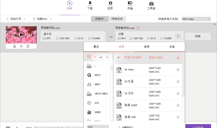Select the 设备 (Device) tab

click(x=172, y=47)
